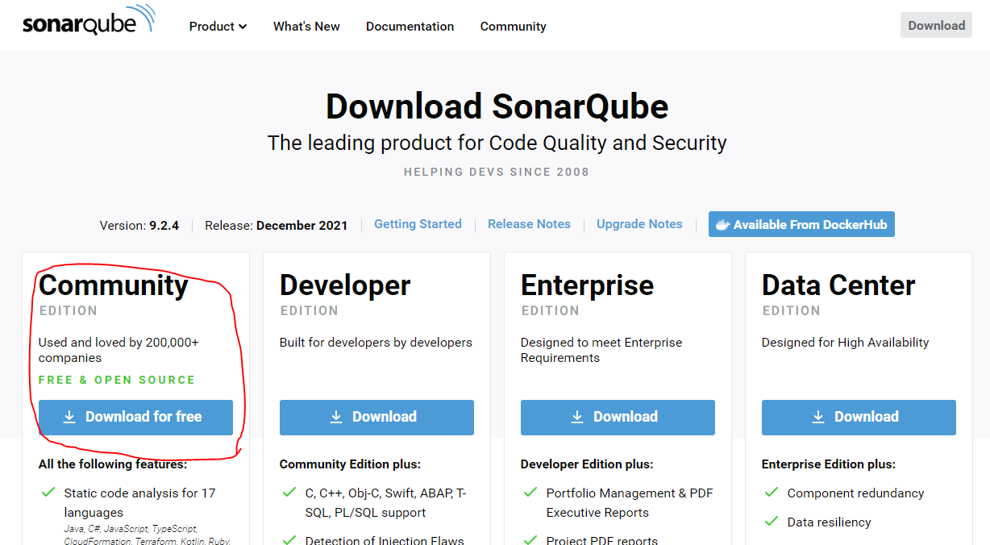Expand the Product menu chevron
Screen dimensions: 990x545
click(243, 27)
